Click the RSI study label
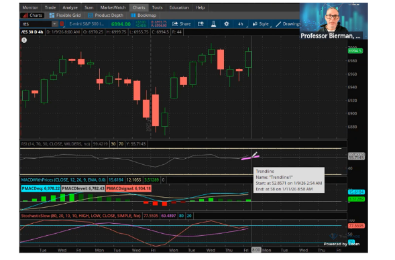The image size is (395, 260). pyautogui.click(x=56, y=144)
